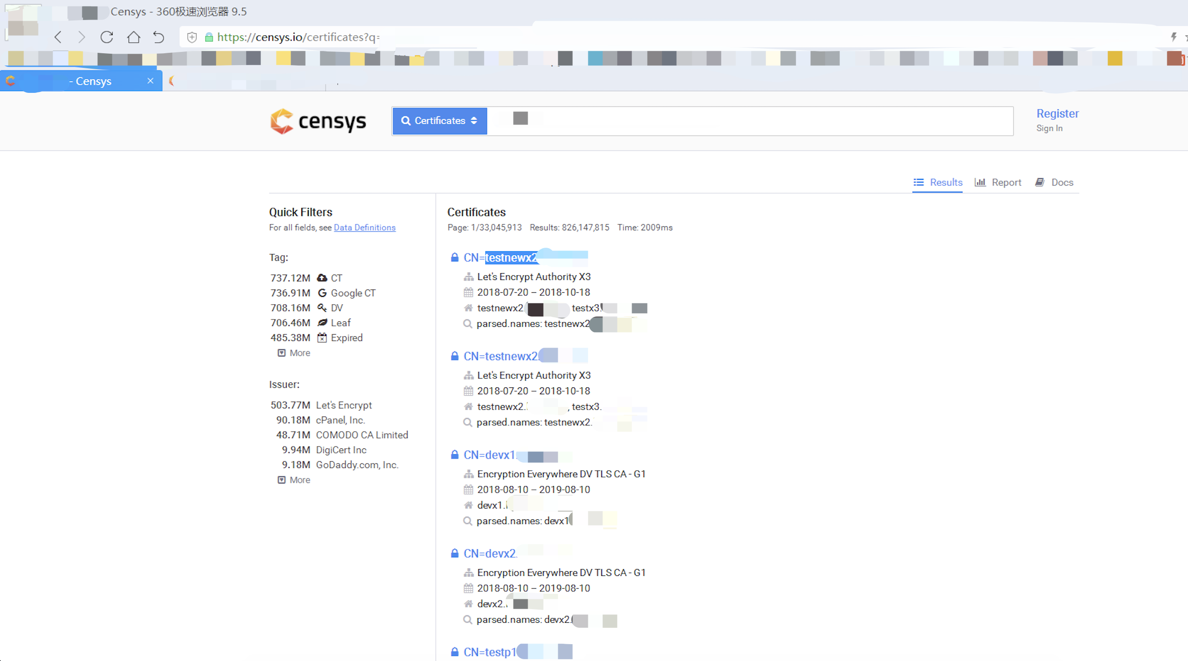The width and height of the screenshot is (1188, 661).
Task: Click the Results list icon
Action: [x=919, y=183]
